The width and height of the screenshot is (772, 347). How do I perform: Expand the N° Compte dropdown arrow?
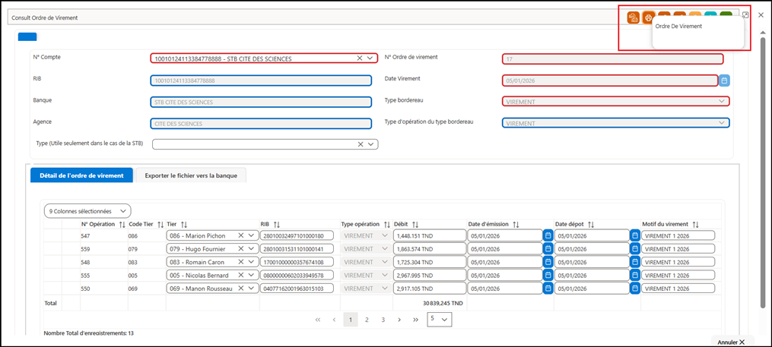tap(370, 58)
